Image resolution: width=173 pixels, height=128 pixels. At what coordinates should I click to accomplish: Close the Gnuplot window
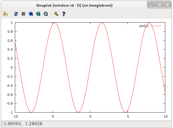pos(167,5)
